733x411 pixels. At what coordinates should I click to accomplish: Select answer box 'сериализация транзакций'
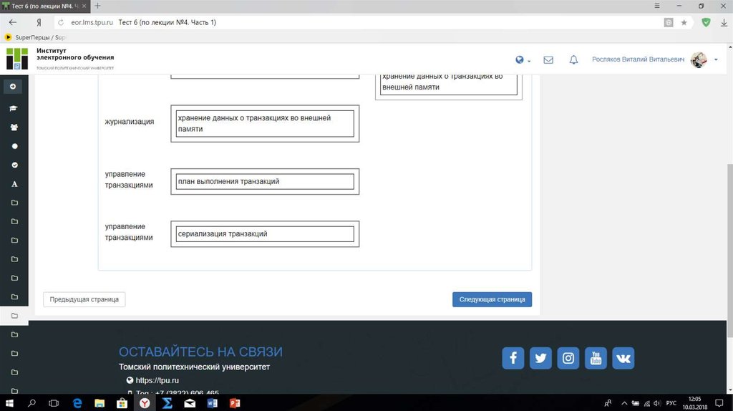[265, 234]
